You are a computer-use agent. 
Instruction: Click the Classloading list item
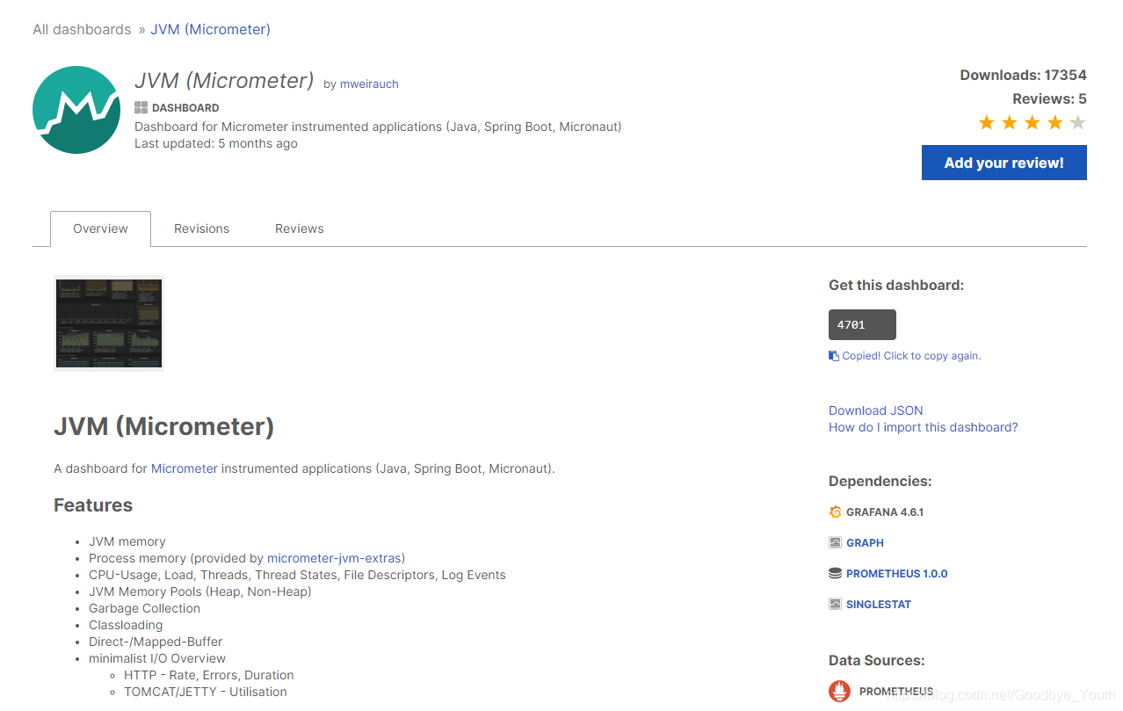point(126,625)
